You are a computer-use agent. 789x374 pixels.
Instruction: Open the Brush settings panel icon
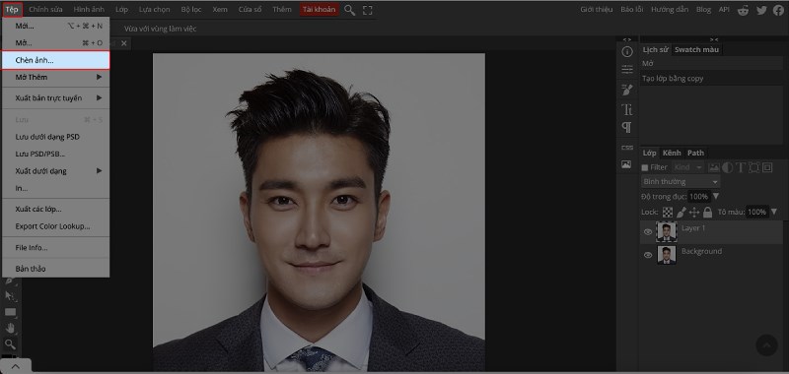(627, 90)
